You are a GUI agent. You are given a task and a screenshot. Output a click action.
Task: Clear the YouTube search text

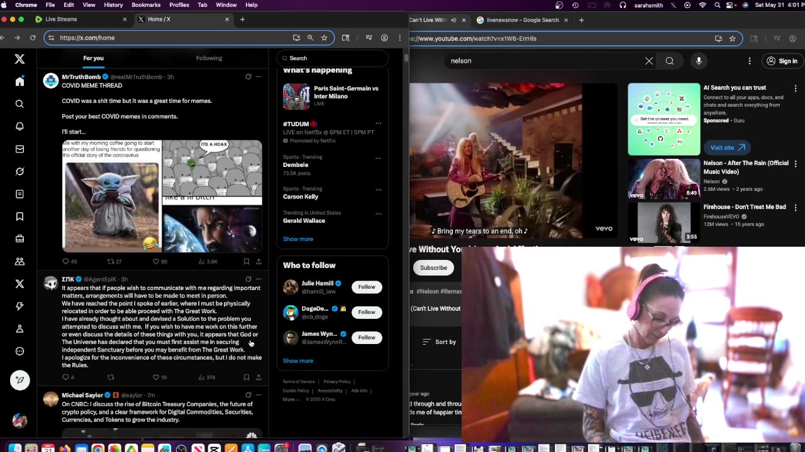tap(649, 61)
